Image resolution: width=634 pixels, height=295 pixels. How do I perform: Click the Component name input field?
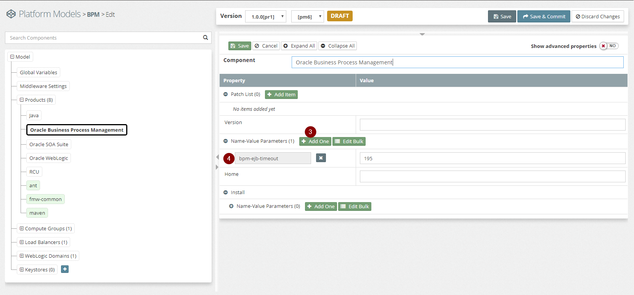click(x=457, y=62)
